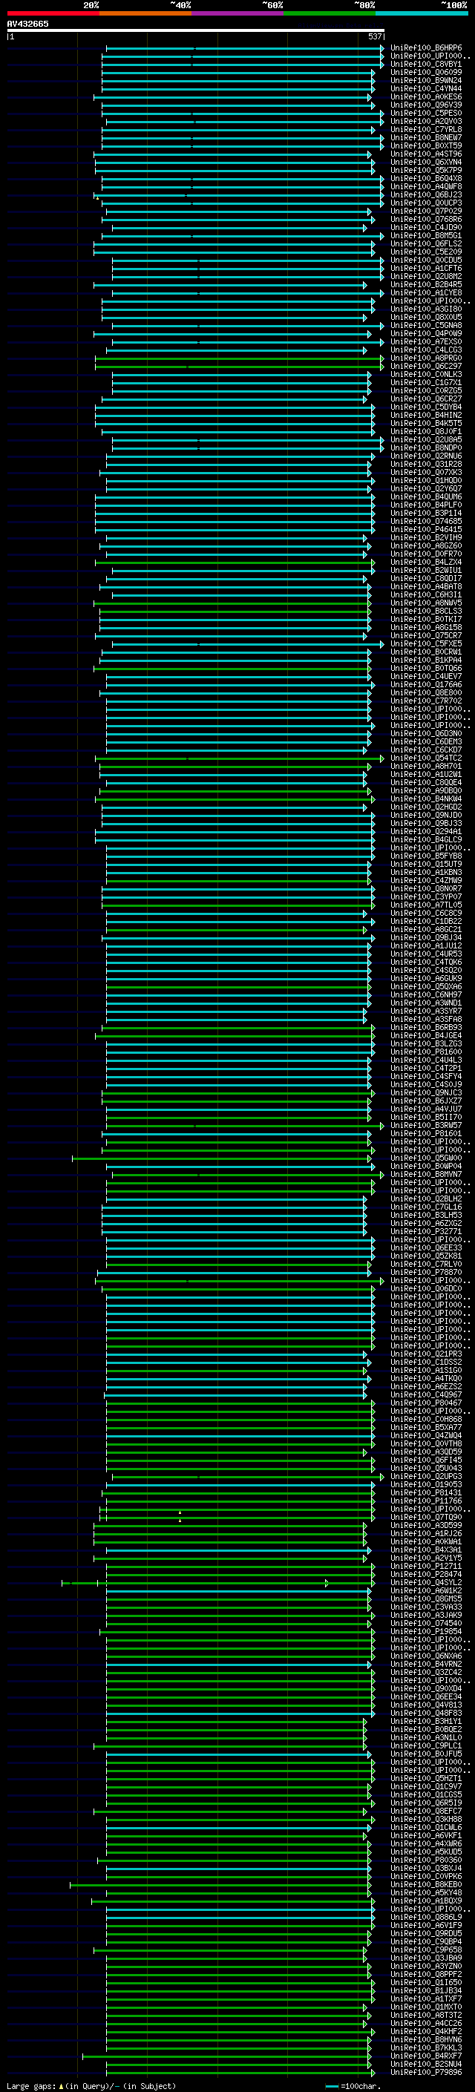This screenshot has width=475, height=2092.
Task: View hit UniRef100_B7KKL3
Action: 426,2047
